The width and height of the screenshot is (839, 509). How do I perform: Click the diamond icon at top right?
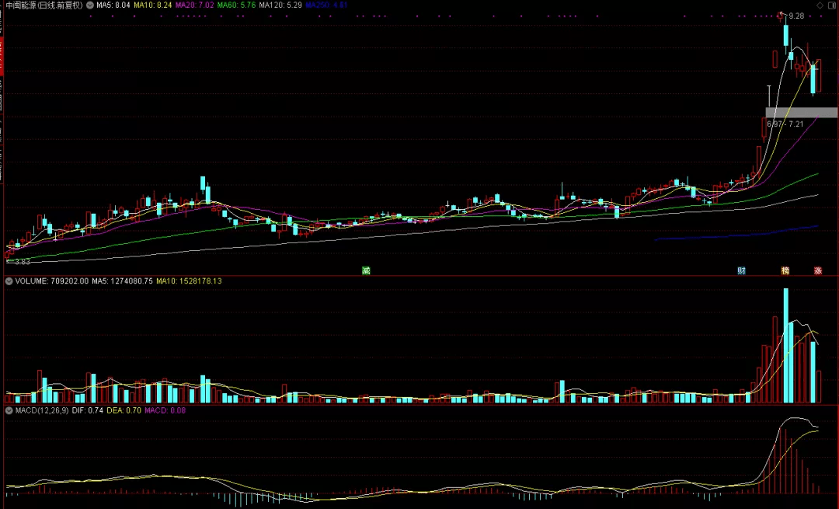[820, 5]
